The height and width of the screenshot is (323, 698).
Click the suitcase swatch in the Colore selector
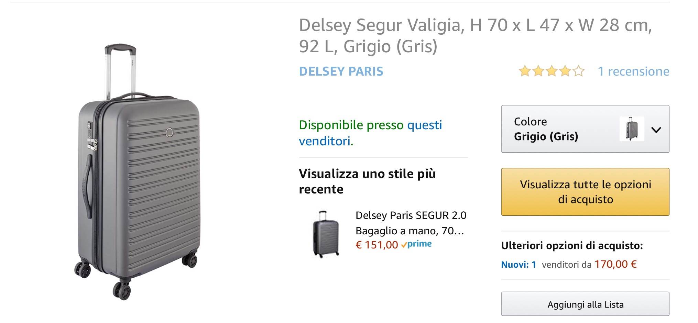(632, 129)
